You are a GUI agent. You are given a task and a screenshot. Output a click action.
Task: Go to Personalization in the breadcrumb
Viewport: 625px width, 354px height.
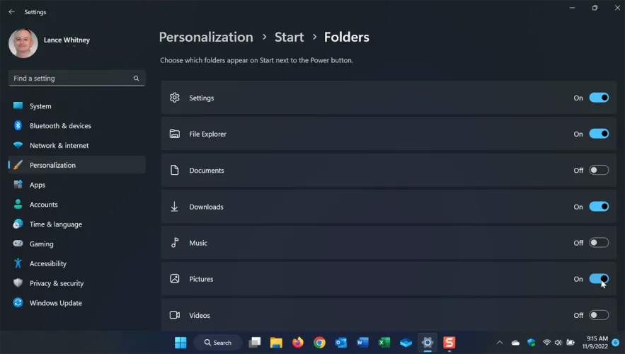click(x=205, y=38)
